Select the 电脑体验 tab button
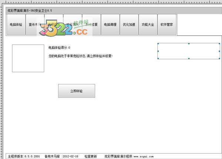 click(x=16, y=24)
